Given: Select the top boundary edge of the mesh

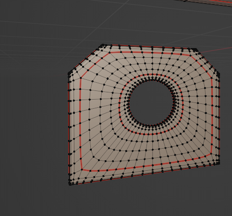Looking at the screenshot, I should pos(149,47).
